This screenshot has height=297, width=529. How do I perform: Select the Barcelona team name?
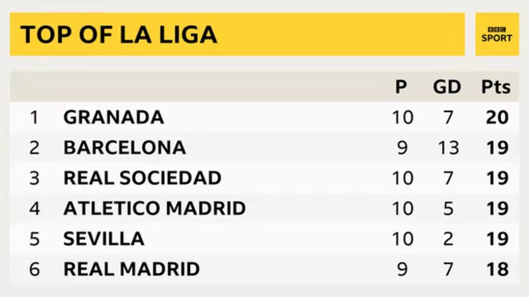[x=125, y=147]
